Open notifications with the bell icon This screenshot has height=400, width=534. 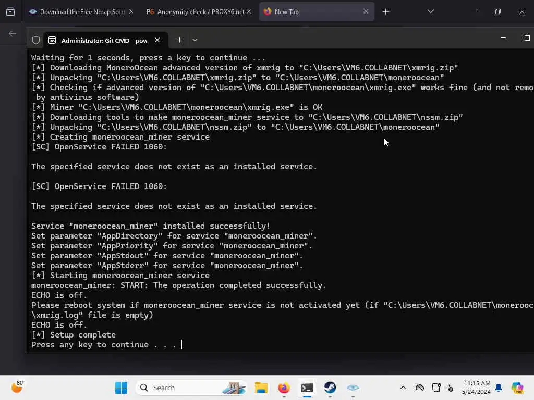499,387
